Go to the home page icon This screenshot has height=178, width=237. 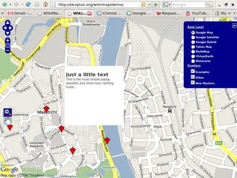tap(45, 4)
